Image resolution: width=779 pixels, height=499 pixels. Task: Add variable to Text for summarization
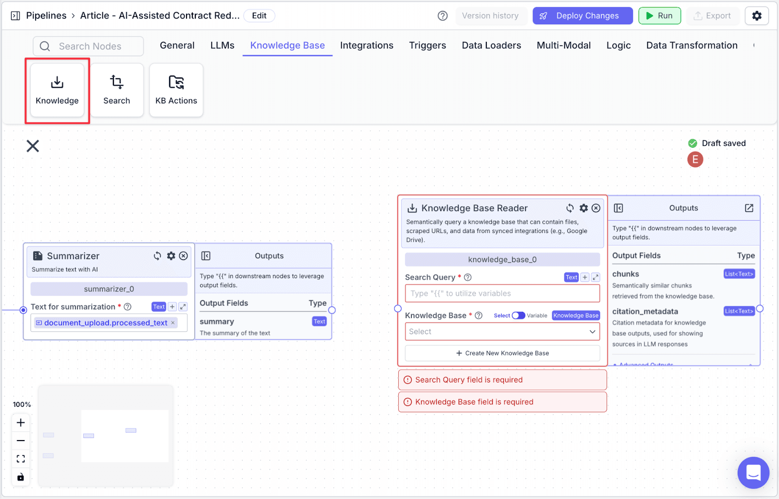(x=172, y=307)
